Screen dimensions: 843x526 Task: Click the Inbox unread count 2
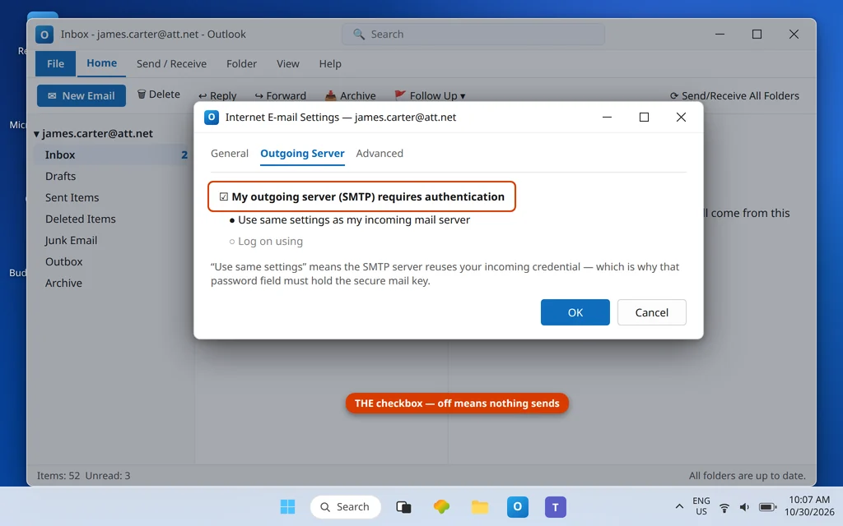pos(184,155)
